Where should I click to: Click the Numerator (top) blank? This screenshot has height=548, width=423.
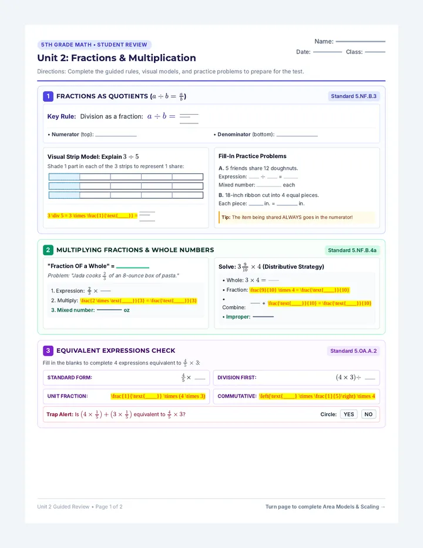tap(116, 135)
